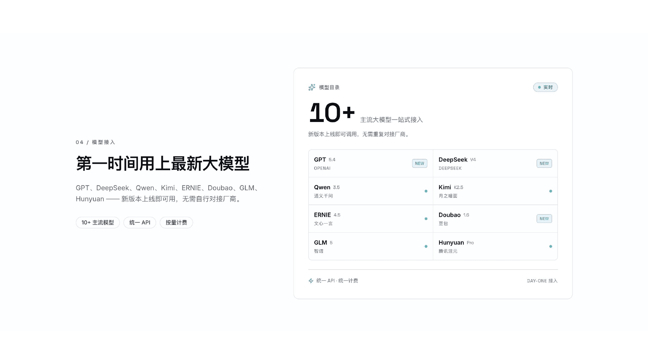This screenshot has height=364, width=648.
Task: Click the DAY-ONE 接入 footer text
Action: pyautogui.click(x=542, y=281)
